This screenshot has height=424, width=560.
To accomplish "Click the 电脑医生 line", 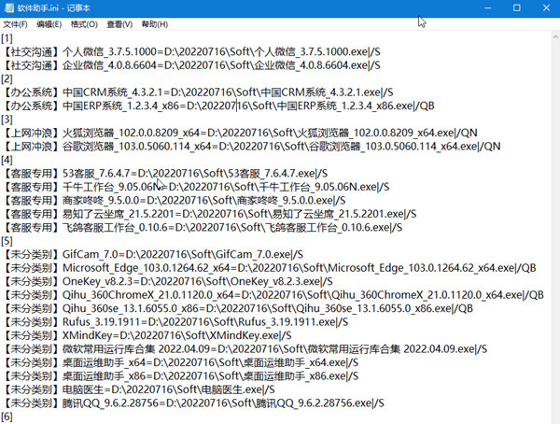I will coord(138,389).
